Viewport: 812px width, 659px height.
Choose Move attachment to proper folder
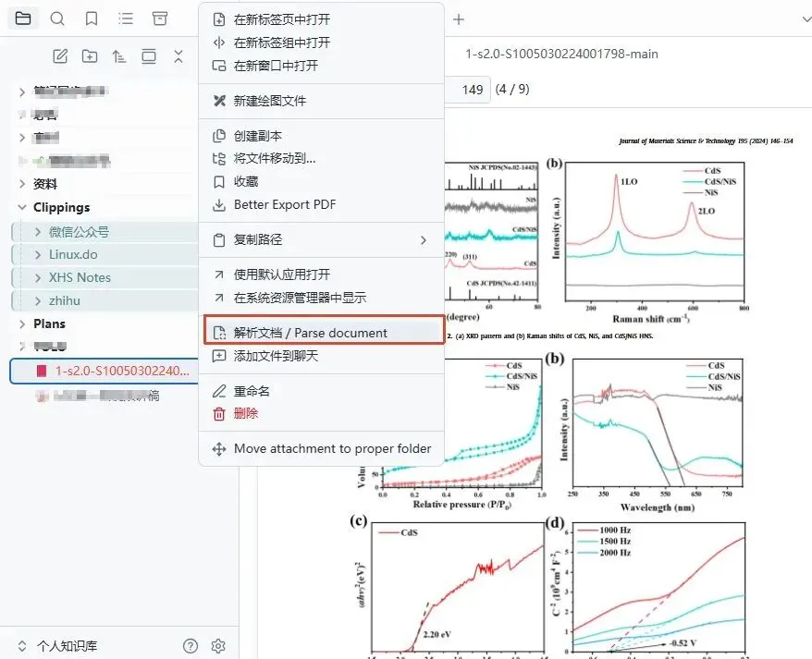pyautogui.click(x=321, y=449)
